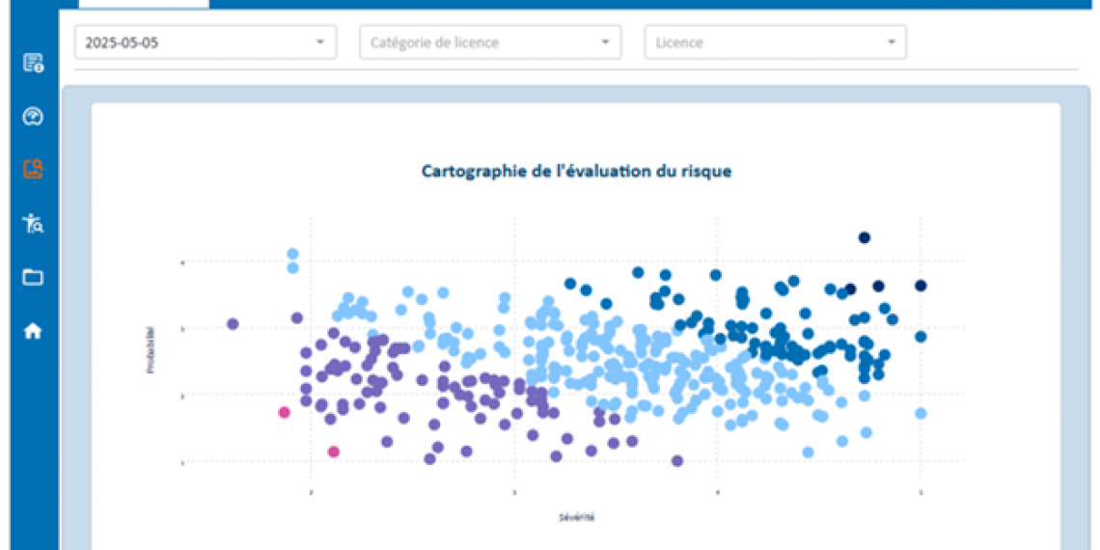Select the white active tab at top
Image resolution: width=1100 pixels, height=550 pixels.
click(x=143, y=3)
